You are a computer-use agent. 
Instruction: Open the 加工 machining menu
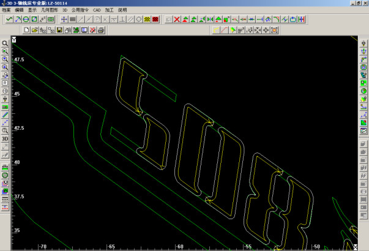pyautogui.click(x=109, y=10)
